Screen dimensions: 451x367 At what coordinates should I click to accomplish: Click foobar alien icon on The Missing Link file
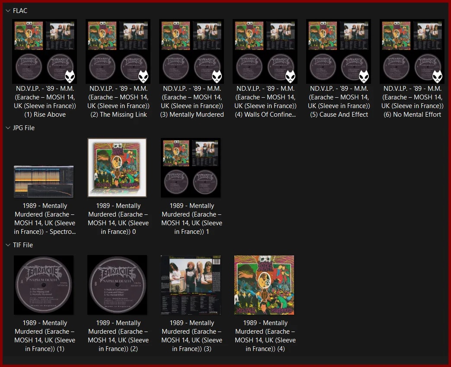click(143, 77)
